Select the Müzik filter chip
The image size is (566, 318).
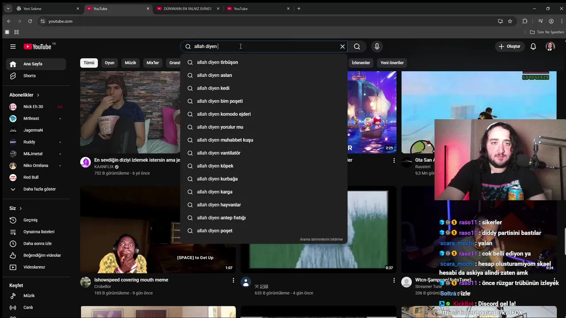pos(130,63)
